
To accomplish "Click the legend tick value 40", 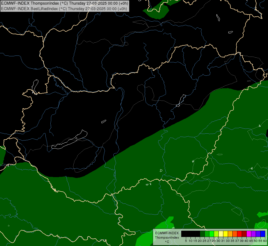I will tap(246, 241).
